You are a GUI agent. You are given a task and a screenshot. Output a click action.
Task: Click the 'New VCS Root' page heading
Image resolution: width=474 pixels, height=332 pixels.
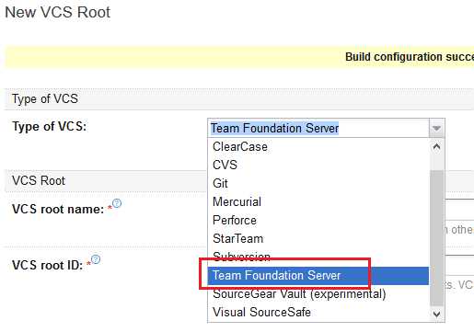(58, 13)
